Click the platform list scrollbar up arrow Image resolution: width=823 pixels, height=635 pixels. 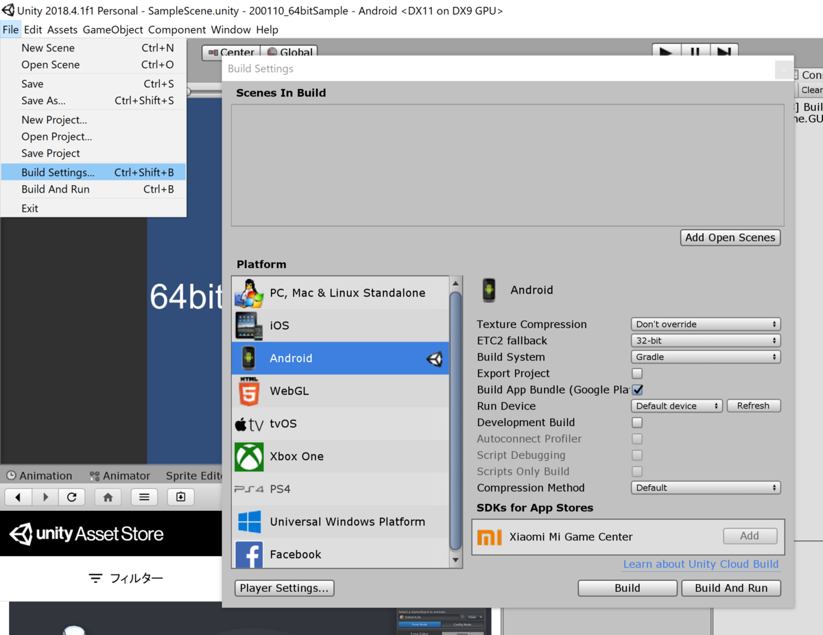456,283
